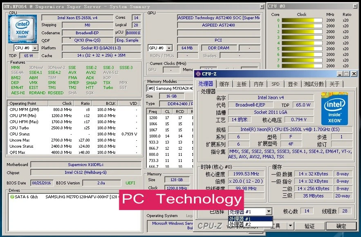The height and width of the screenshot is (237, 361).
Task: Select the QPI Max row
Action: (x=74, y=152)
